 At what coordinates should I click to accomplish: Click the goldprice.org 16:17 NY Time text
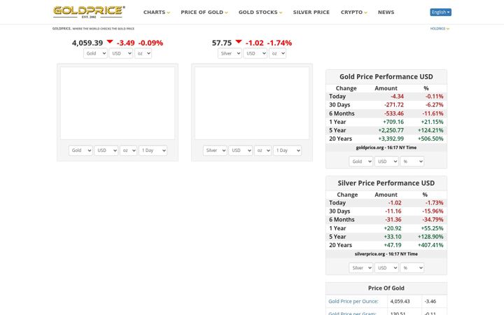(386, 148)
